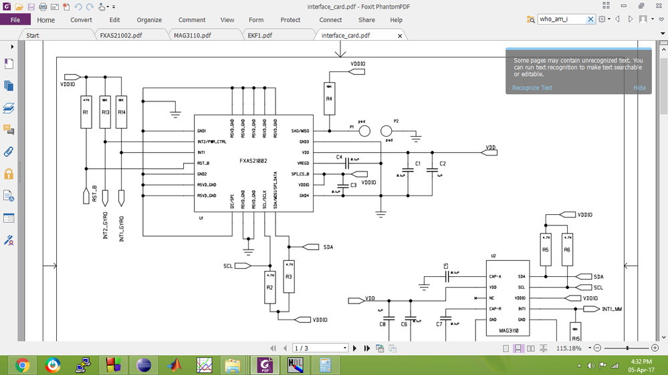Print the document with the printer icon

click(43, 7)
